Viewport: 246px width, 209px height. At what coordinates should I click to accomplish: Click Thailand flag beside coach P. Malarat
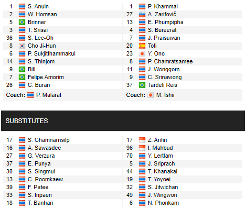coord(30,95)
